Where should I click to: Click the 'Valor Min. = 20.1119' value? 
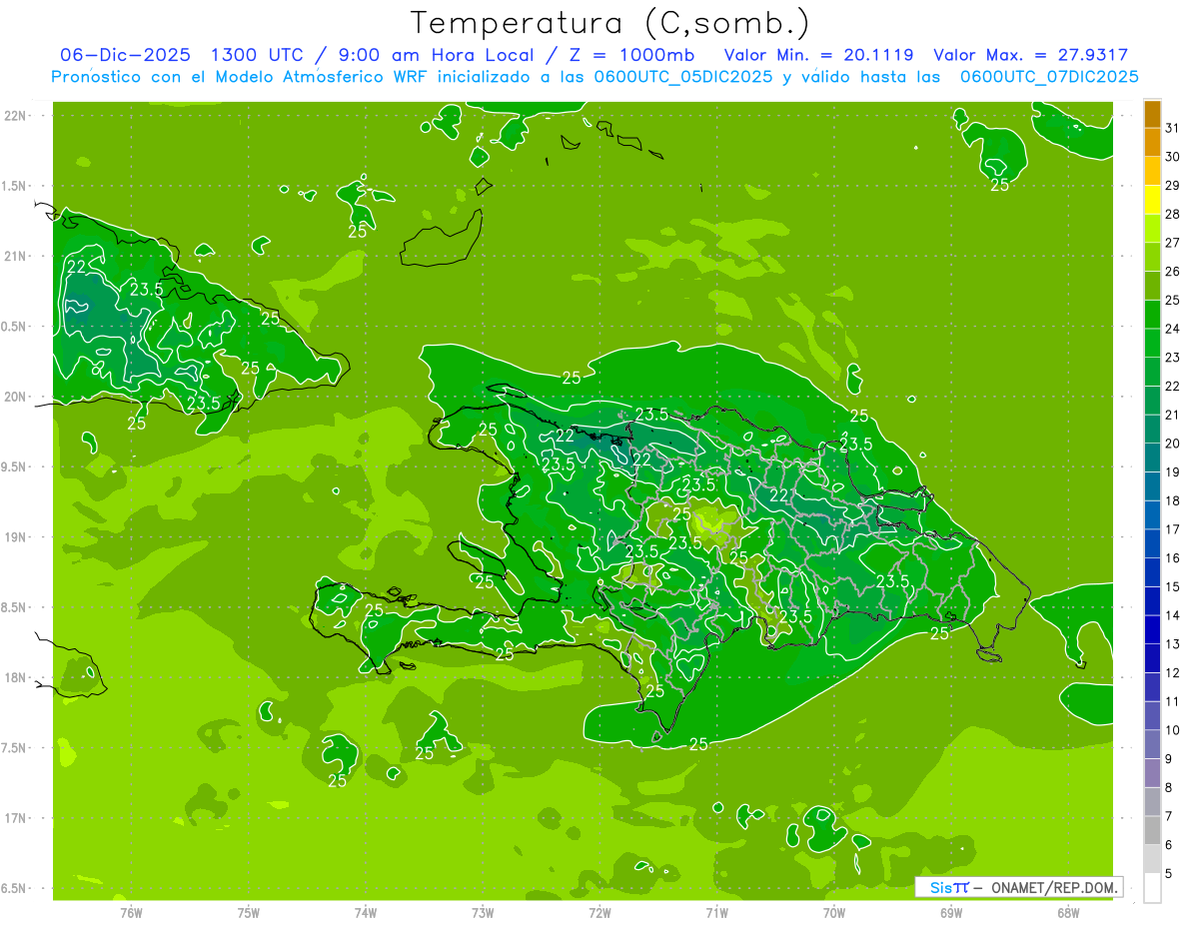818,55
